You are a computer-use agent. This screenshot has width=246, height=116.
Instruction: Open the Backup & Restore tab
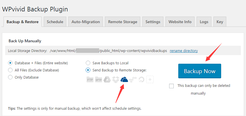point(23,22)
